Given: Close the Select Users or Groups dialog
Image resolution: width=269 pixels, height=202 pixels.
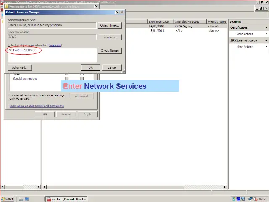Looking at the screenshot, I should coord(122,13).
